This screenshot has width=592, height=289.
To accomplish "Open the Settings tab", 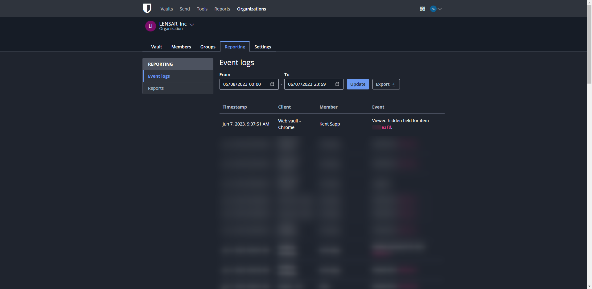I will pyautogui.click(x=262, y=47).
